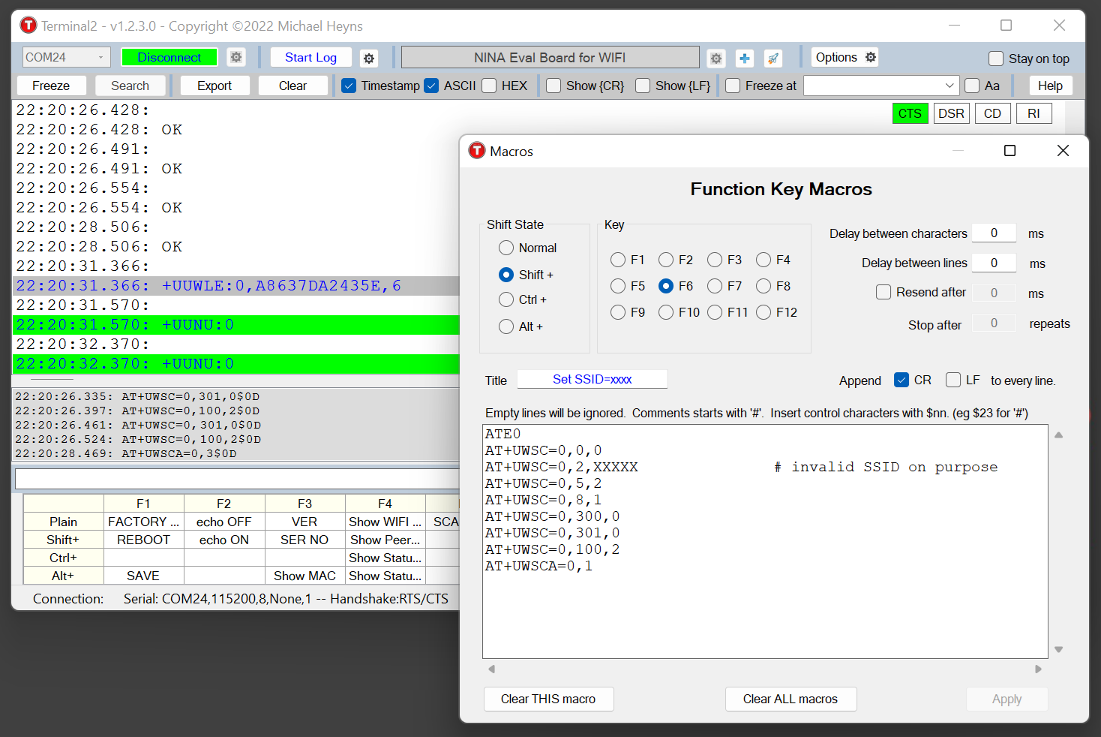Open logging settings via gear next to Start Log

coord(369,57)
